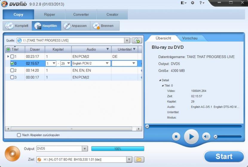Image resolution: width=248 pixels, height=167 pixels.
Task: Open the start chapter dropdown showing 1
Action: click(51, 63)
